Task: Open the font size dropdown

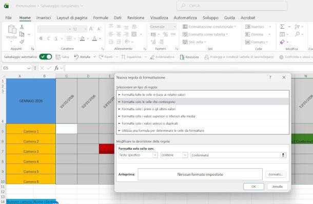Action: (85, 29)
